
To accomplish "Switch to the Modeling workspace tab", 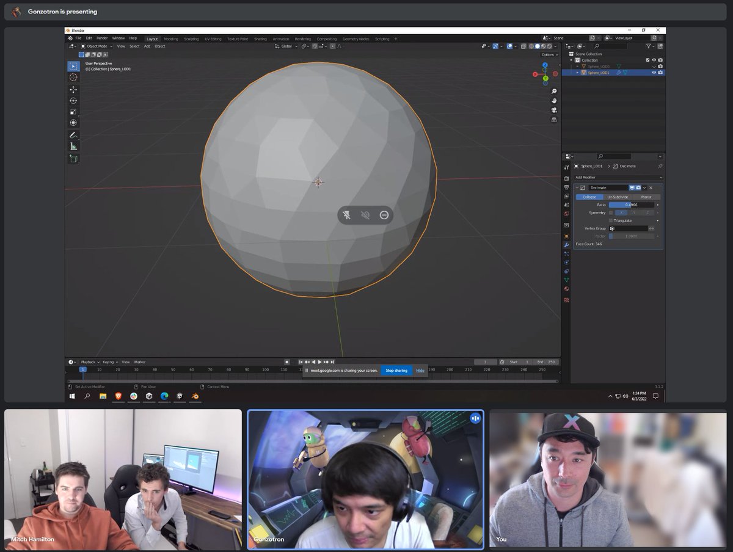I will click(171, 38).
